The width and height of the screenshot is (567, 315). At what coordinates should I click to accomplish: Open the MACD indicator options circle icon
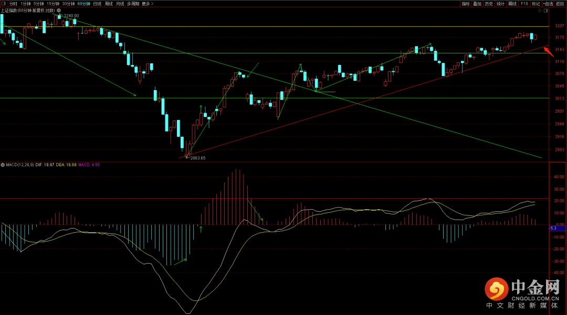pyautogui.click(x=3, y=165)
